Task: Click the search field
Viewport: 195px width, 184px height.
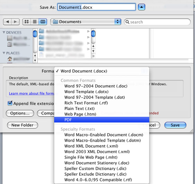Action: pos(157,22)
